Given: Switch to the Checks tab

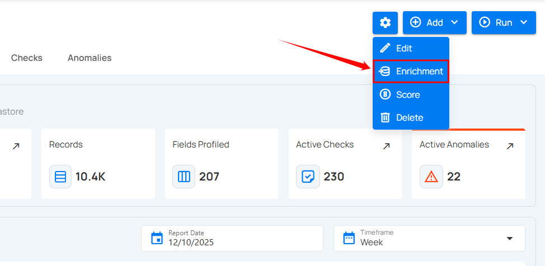Looking at the screenshot, I should tap(27, 58).
